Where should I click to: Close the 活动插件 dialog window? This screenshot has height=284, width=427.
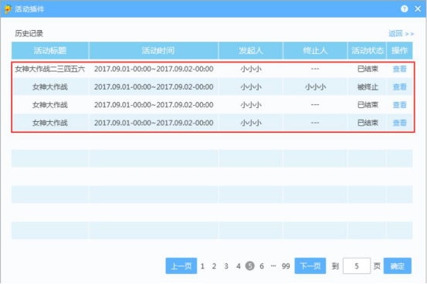point(418,9)
